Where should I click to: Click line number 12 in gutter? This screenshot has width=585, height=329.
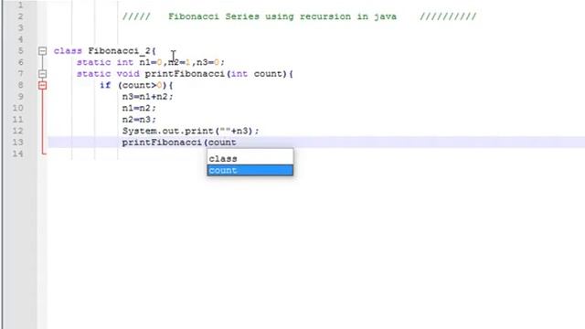coord(18,131)
